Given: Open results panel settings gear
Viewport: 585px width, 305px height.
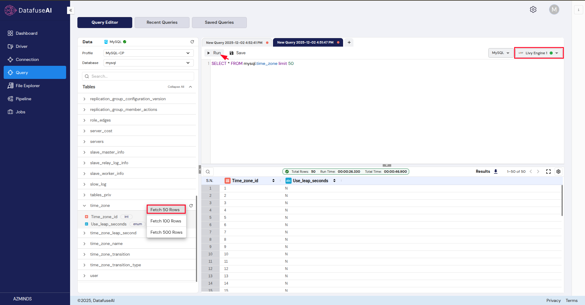Looking at the screenshot, I should [558, 171].
